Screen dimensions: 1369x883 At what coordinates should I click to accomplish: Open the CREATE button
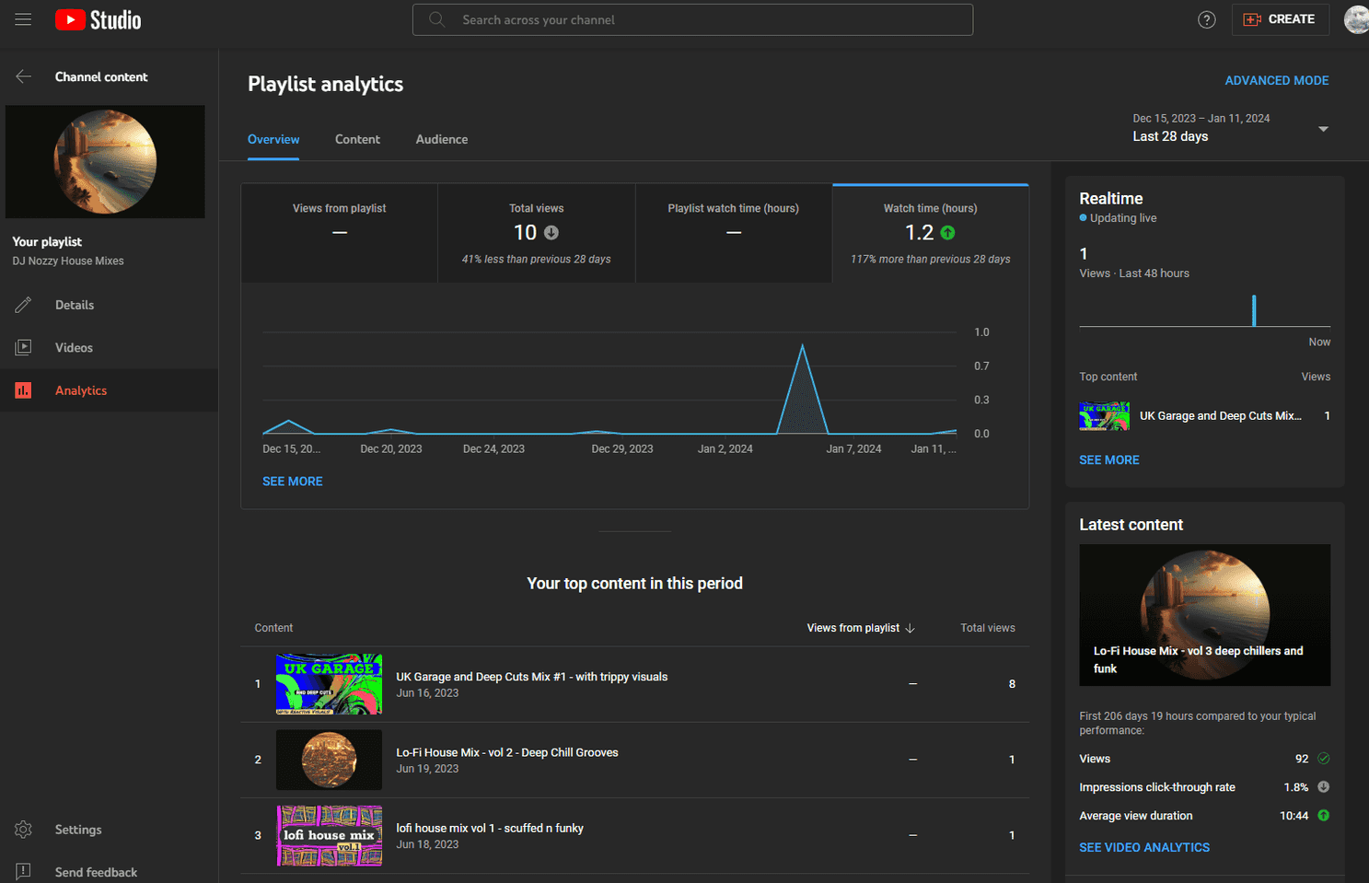1281,18
